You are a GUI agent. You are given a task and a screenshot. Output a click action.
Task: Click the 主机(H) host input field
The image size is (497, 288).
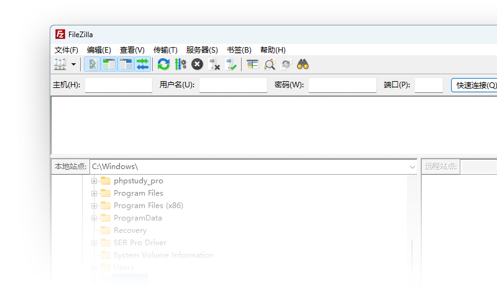[118, 85]
